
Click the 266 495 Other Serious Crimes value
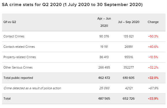[x=104, y=67]
